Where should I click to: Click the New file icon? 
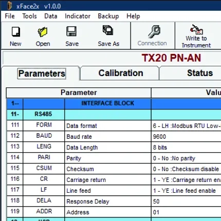(x=16, y=32)
